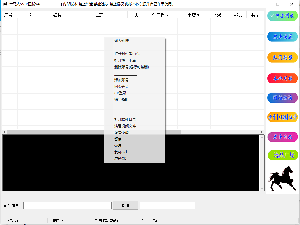
Task: Open 队列数据 view
Action: tap(282, 57)
